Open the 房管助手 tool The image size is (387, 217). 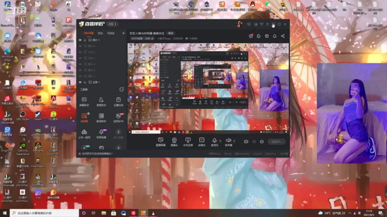101,101
